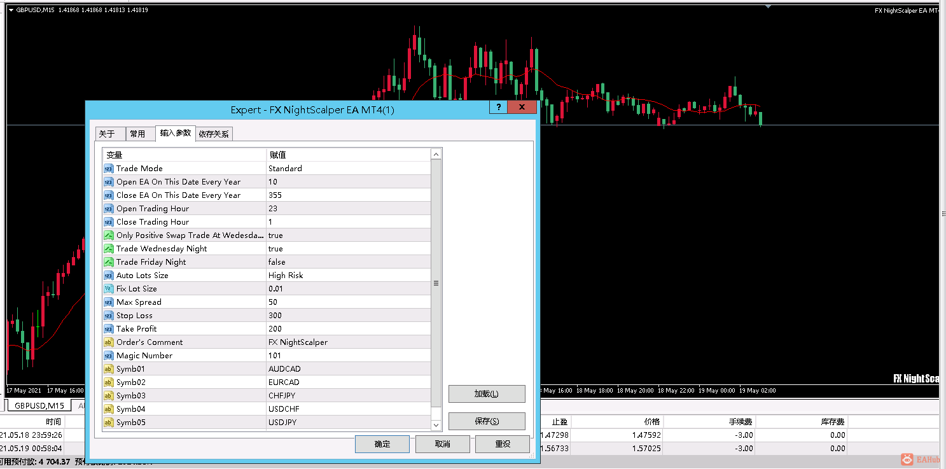Select Max Spread value 50
Screen dimensions: 946x469
tap(349, 302)
